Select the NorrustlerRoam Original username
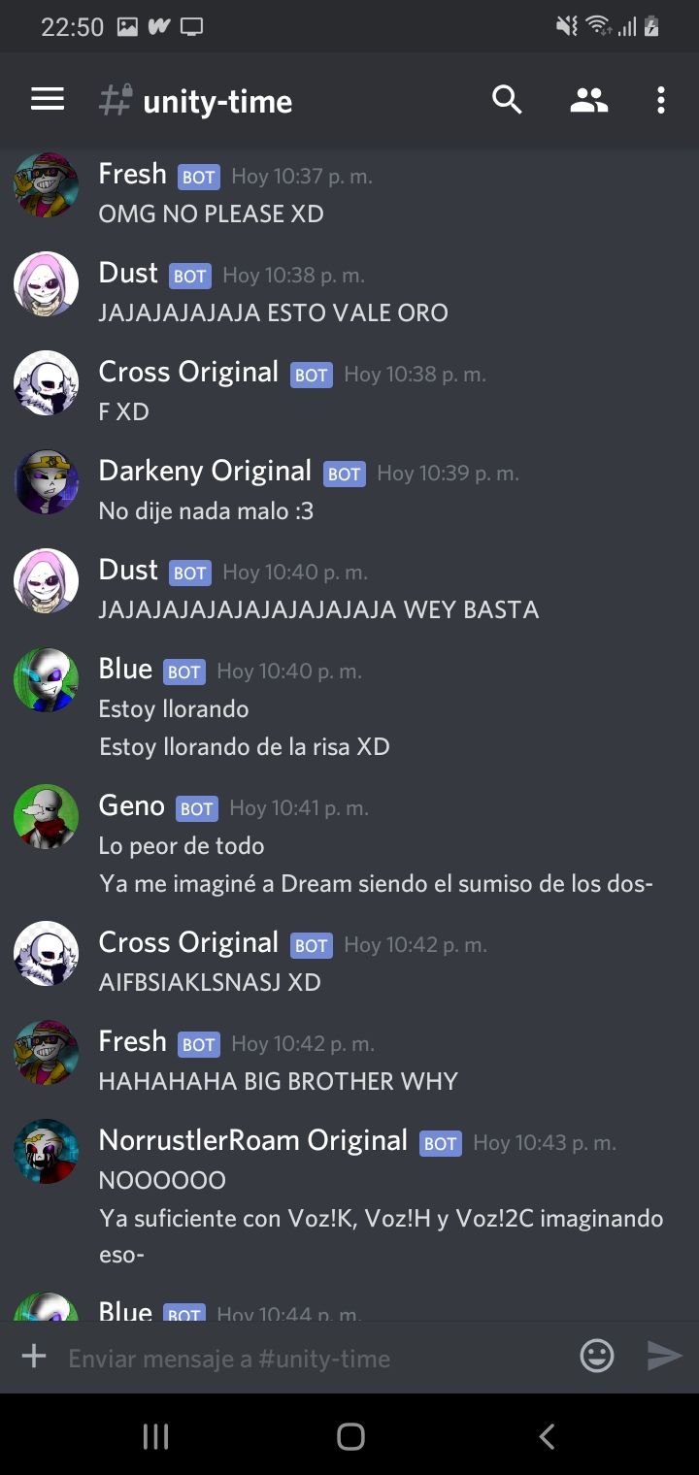 tap(253, 1140)
